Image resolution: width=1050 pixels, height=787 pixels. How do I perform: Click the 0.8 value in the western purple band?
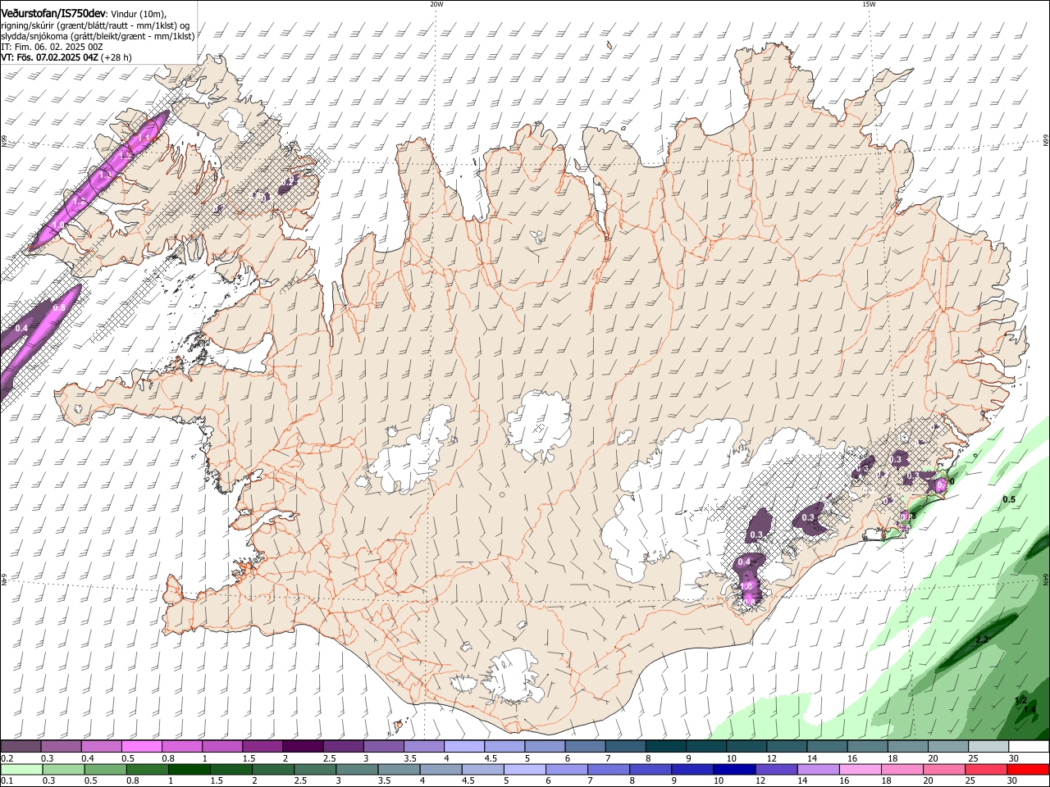point(59,308)
